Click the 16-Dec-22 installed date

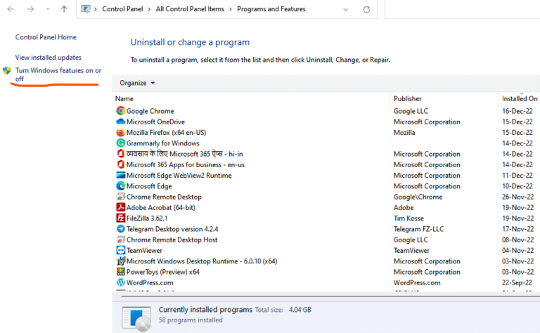[x=517, y=111]
